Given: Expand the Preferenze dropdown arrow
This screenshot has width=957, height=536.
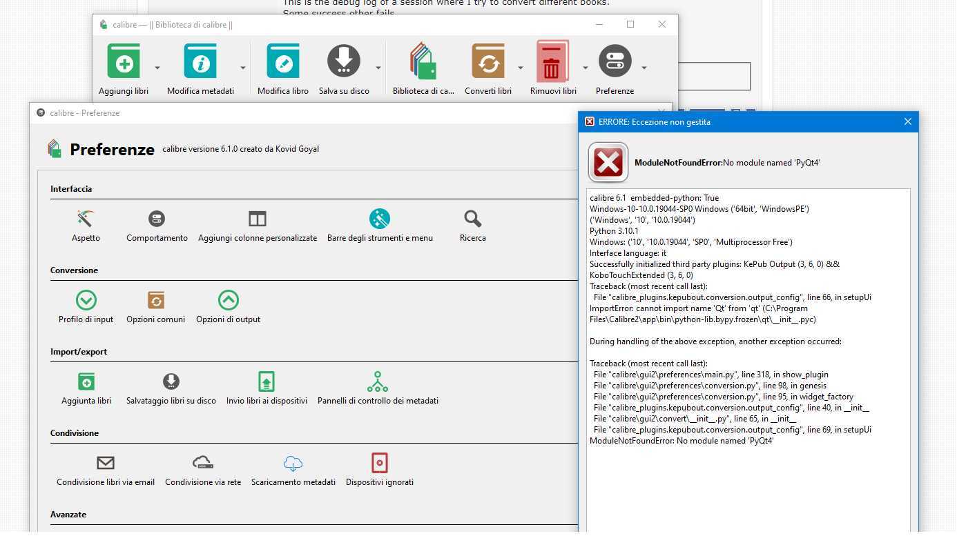Looking at the screenshot, I should [x=644, y=68].
